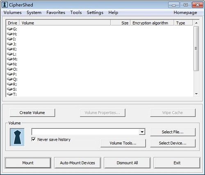Screen dimensions: 205x175
Task: Select the G: drive icon
Action: point(10,29)
